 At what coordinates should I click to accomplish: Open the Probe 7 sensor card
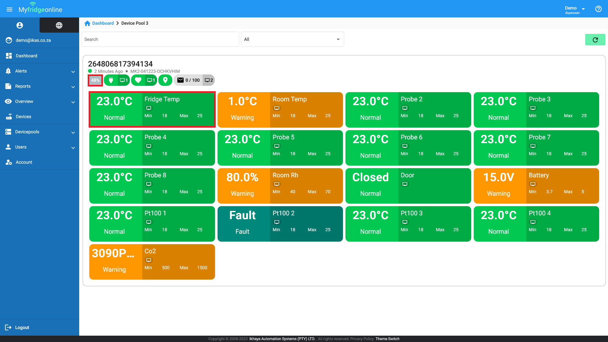536,148
